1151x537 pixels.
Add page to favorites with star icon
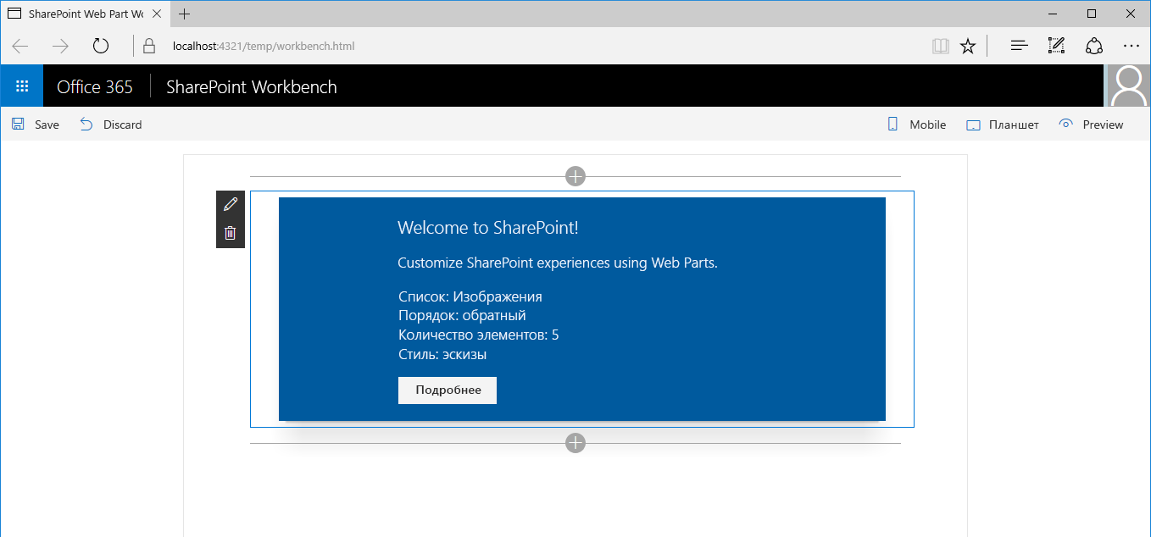968,46
